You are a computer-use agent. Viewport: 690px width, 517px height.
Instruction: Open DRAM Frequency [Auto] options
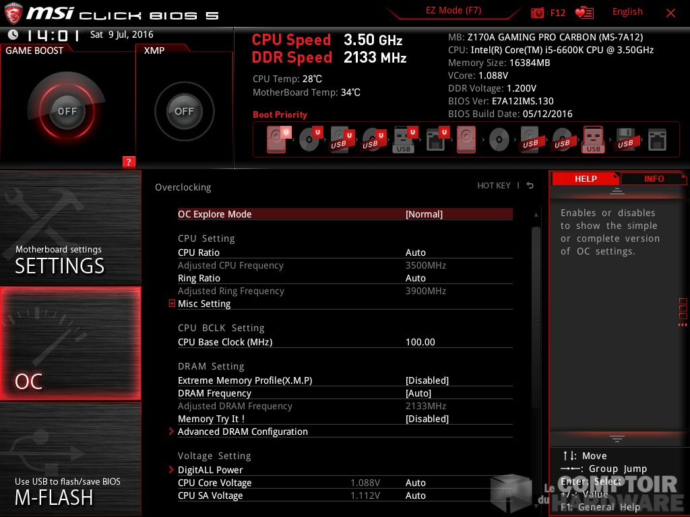[418, 393]
